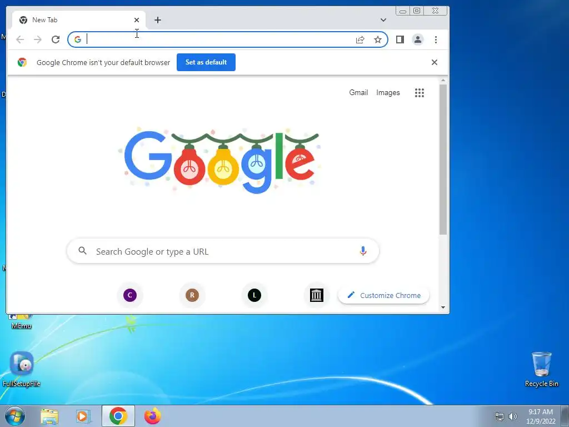
Task: Click the forward navigation arrow
Action: tap(38, 39)
